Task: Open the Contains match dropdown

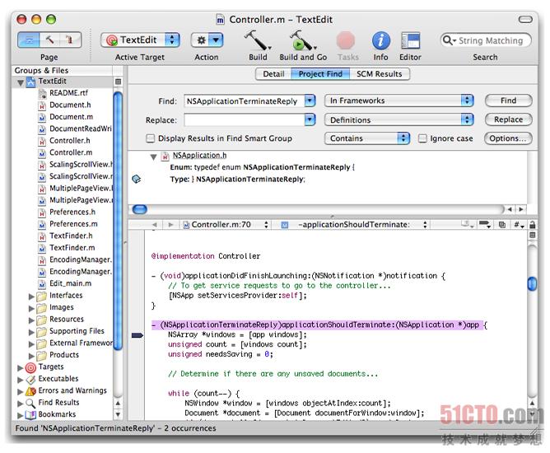Action: (367, 138)
